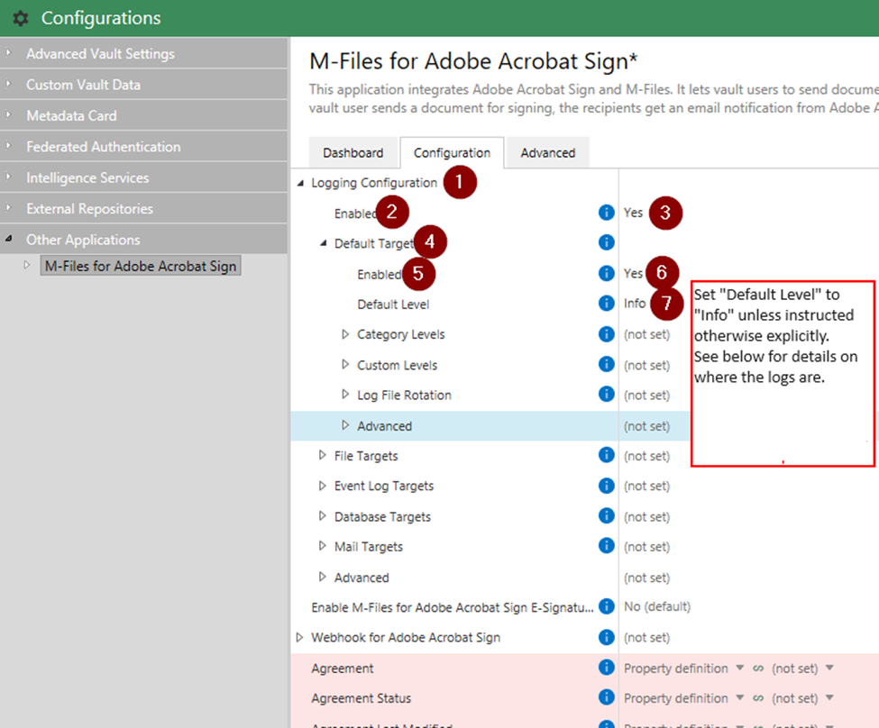
Task: Select Intelligence Services
Action: click(x=144, y=177)
